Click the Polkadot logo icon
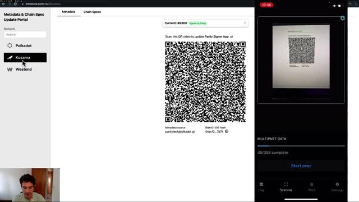The width and height of the screenshot is (359, 202). pos(10,45)
